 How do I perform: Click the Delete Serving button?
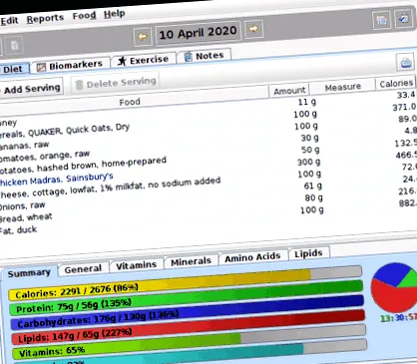(x=116, y=83)
